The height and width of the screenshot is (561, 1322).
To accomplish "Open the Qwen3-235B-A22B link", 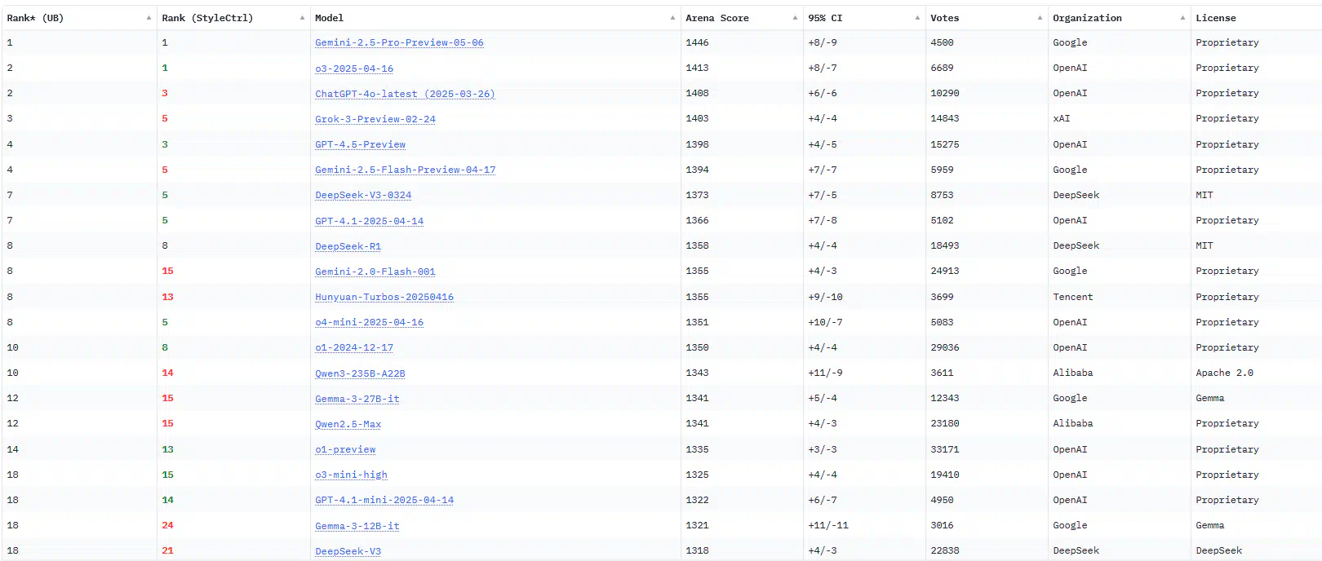I will (x=360, y=373).
